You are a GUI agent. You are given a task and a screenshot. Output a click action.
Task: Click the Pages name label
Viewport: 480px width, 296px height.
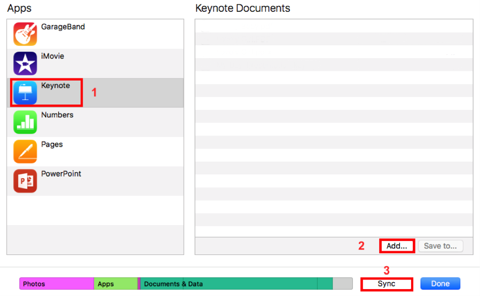pos(52,145)
